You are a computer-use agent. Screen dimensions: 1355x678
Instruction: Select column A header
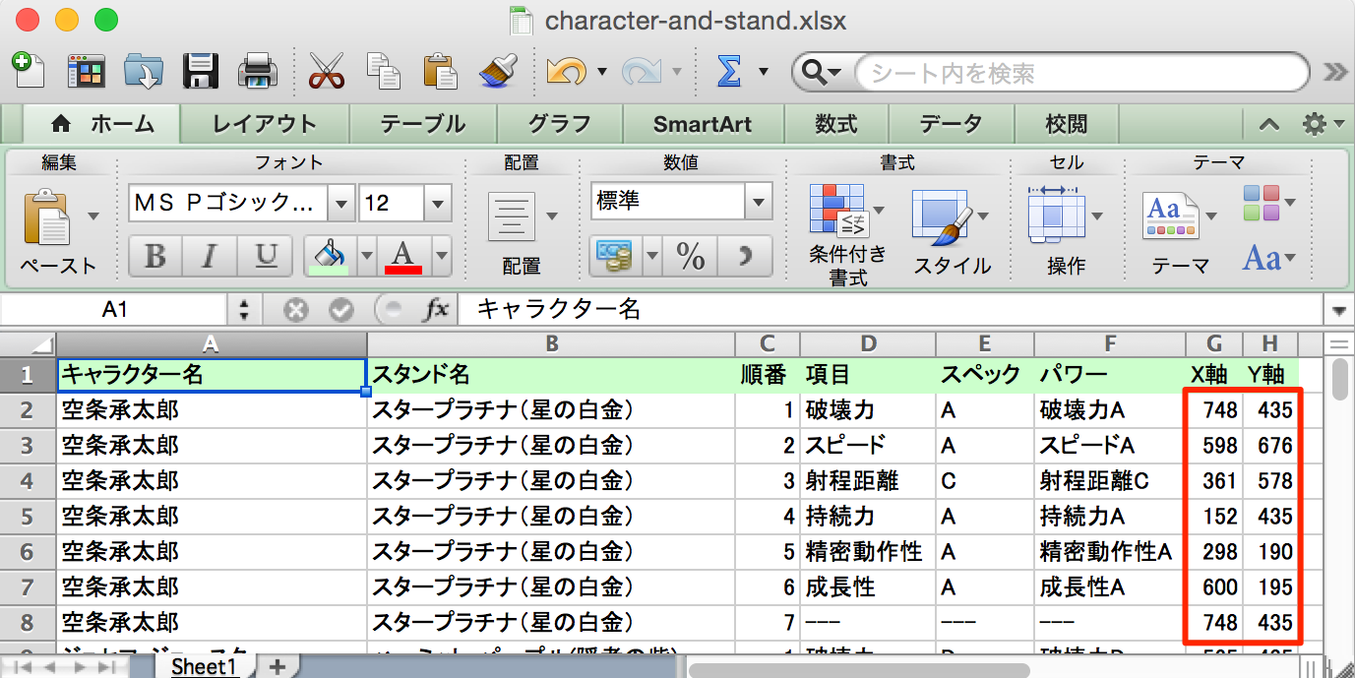pyautogui.click(x=212, y=343)
